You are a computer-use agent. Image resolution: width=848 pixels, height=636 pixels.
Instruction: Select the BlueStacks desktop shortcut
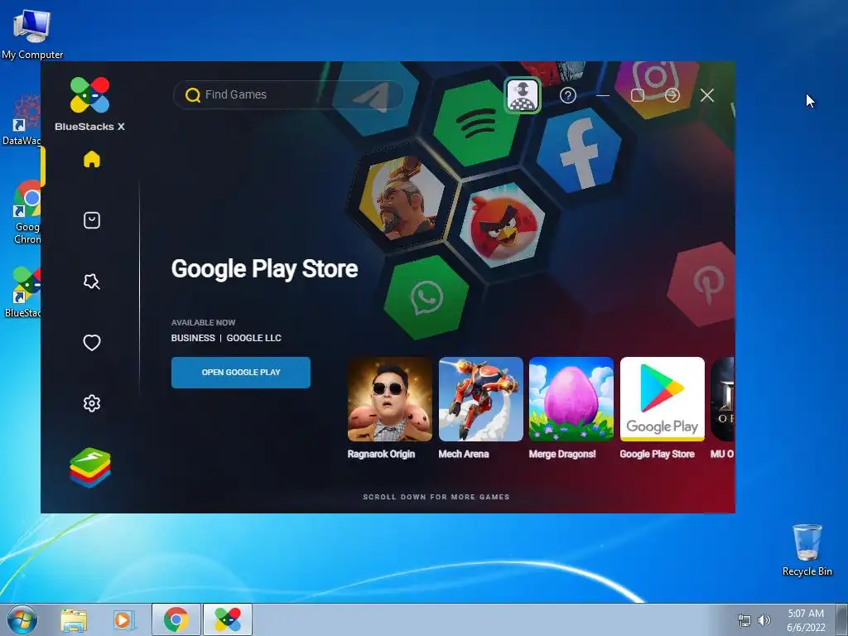(x=22, y=292)
